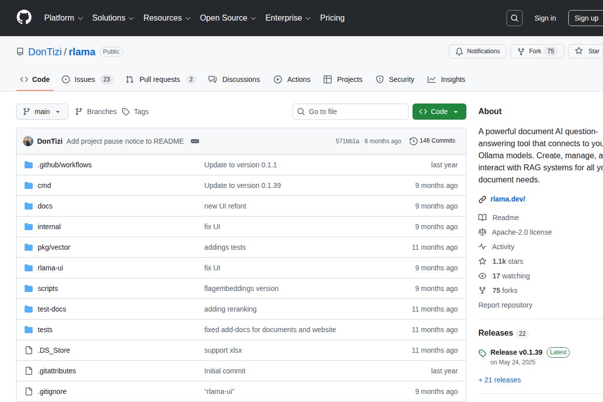Star the rlama repository
Screen dimensions: 603x402
coord(587,51)
